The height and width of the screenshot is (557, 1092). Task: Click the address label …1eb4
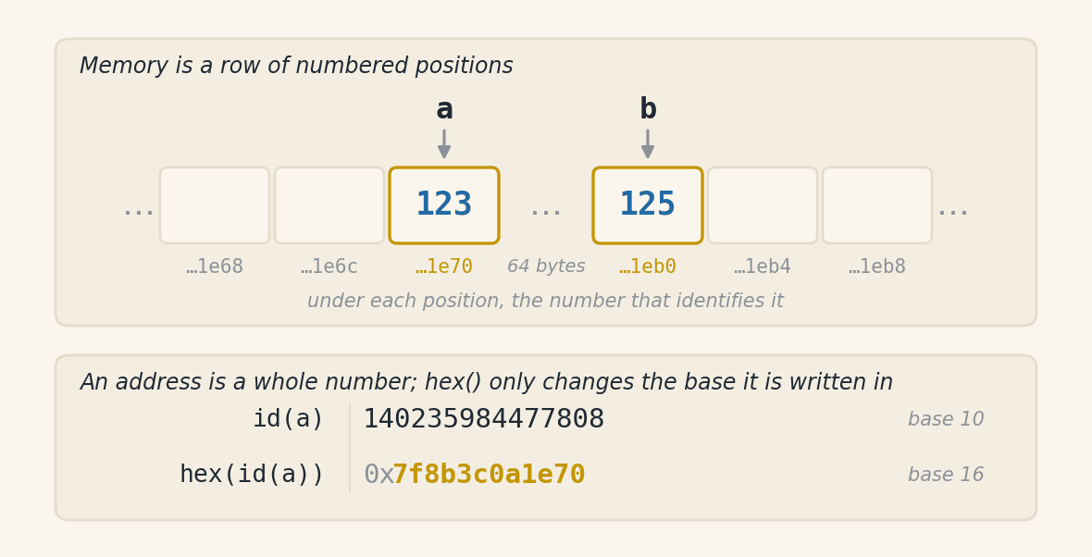763,266
